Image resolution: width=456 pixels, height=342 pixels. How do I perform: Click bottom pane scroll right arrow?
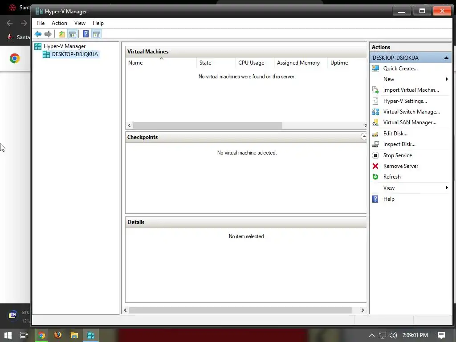pos(362,310)
